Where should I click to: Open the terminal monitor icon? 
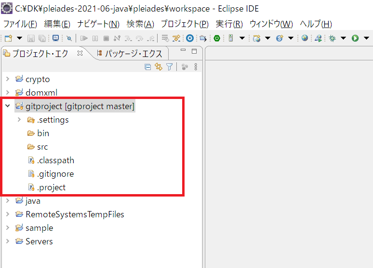tap(56, 38)
